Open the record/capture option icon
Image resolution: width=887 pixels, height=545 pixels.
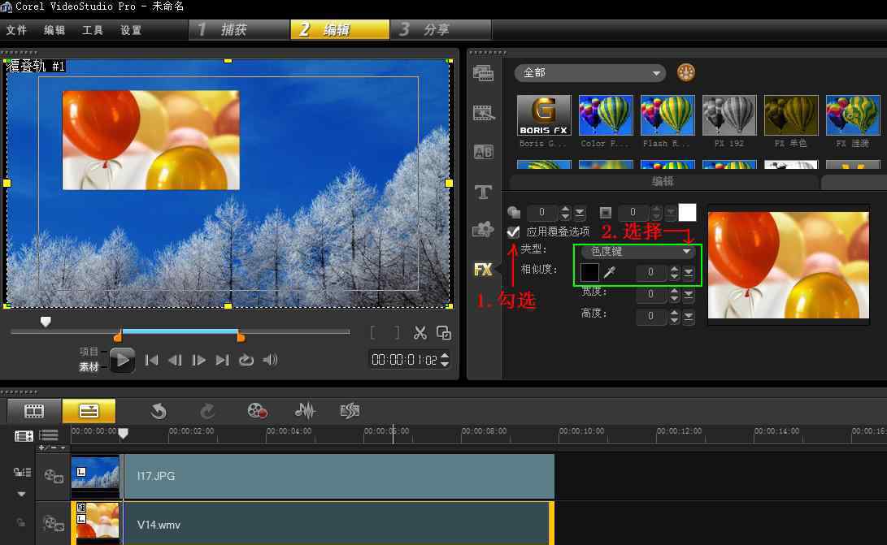tap(257, 411)
